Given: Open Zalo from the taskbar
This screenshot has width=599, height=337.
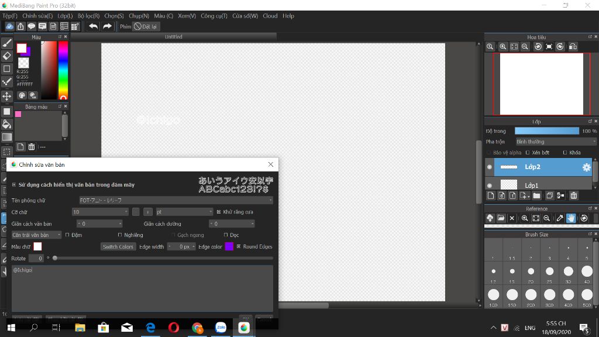Looking at the screenshot, I should (221, 328).
